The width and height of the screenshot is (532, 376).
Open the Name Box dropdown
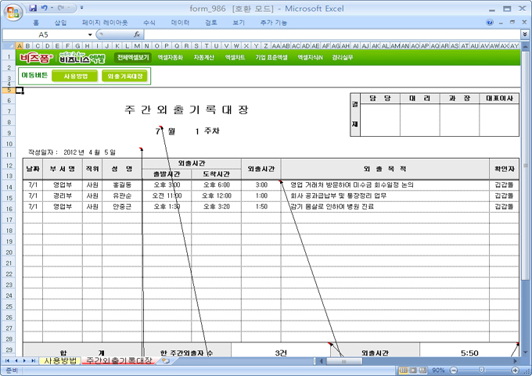tap(91, 35)
